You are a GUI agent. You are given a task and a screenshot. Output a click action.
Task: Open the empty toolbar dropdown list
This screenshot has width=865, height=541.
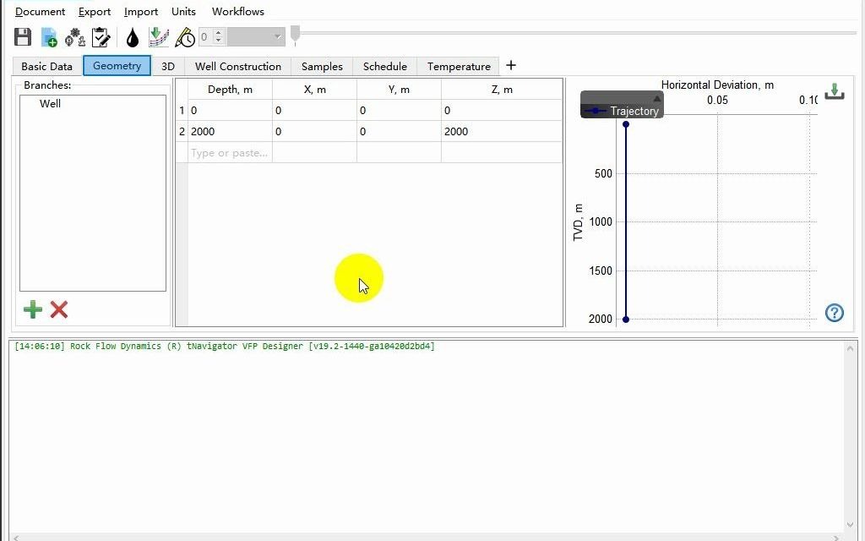[253, 37]
